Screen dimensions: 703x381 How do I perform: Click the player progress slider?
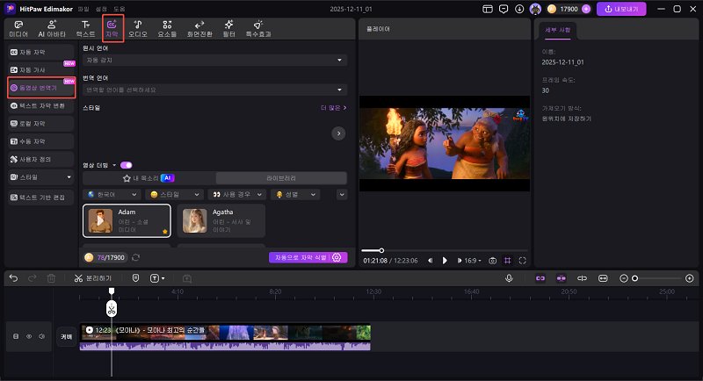click(x=445, y=251)
